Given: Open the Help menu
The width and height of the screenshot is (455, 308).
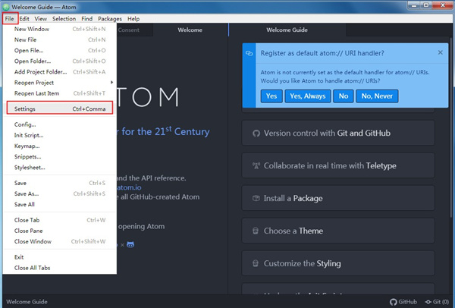Looking at the screenshot, I should tap(133, 18).
